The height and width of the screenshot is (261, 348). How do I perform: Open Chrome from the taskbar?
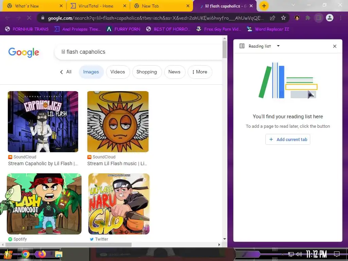[x=25, y=254]
